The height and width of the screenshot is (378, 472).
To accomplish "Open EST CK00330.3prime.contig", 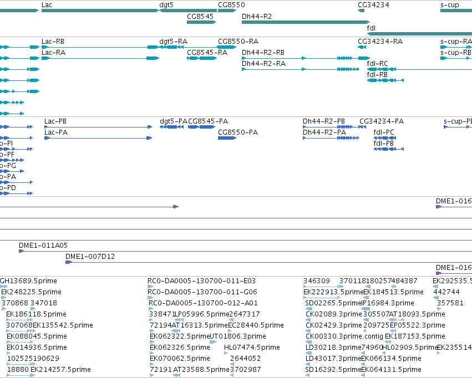I will pos(344,337).
